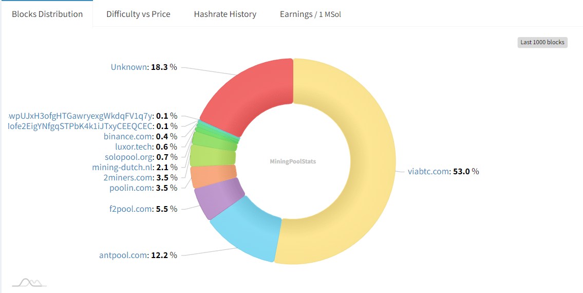Screen dimensions: 583x293
Task: Select the Earnings / 1 MSol tab
Action: coord(310,14)
